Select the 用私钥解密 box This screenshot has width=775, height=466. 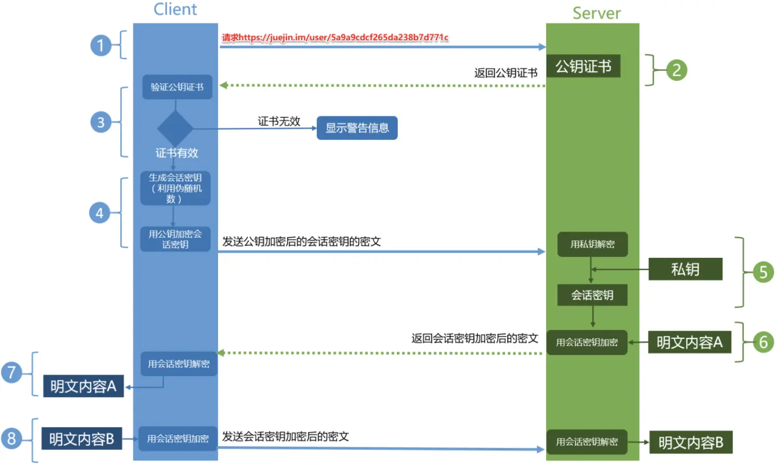pyautogui.click(x=592, y=244)
